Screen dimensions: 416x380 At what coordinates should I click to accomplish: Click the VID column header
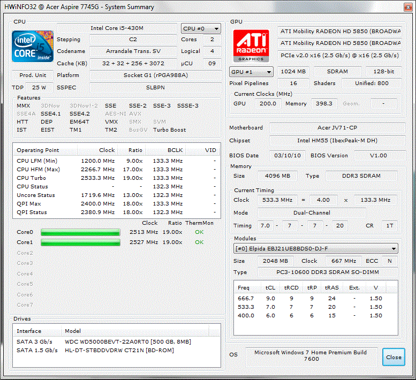(x=203, y=150)
